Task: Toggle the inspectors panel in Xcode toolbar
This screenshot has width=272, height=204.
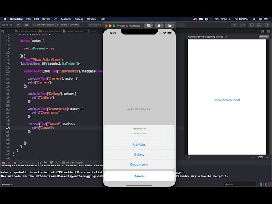Action: point(266,25)
